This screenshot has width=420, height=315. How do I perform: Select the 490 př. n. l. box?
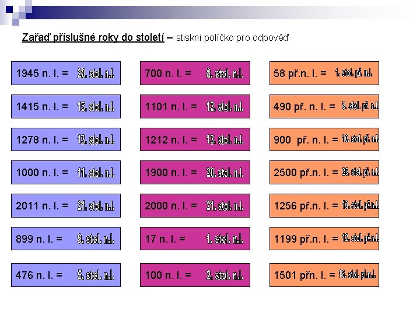click(x=324, y=106)
